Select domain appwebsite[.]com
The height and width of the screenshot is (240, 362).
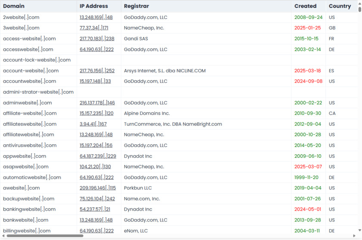[x=25, y=156]
